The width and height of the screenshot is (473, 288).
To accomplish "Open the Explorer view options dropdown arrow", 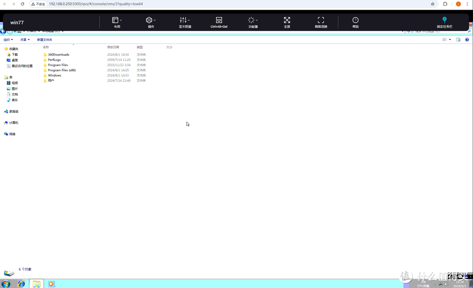I will 450,39.
